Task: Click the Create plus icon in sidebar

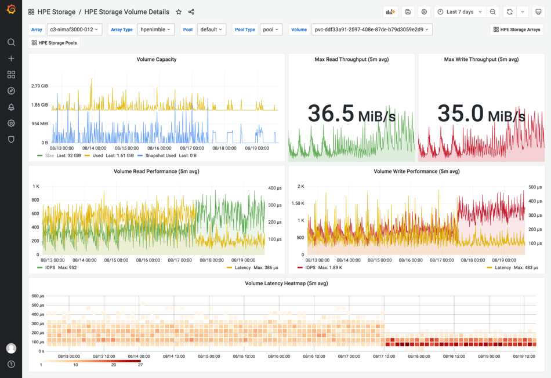Action: click(11, 59)
